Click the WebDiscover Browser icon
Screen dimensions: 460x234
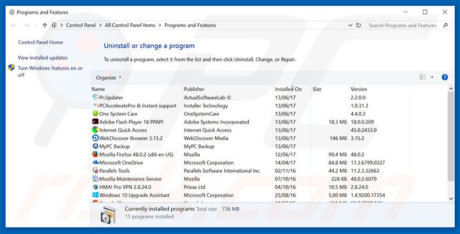tap(95, 138)
